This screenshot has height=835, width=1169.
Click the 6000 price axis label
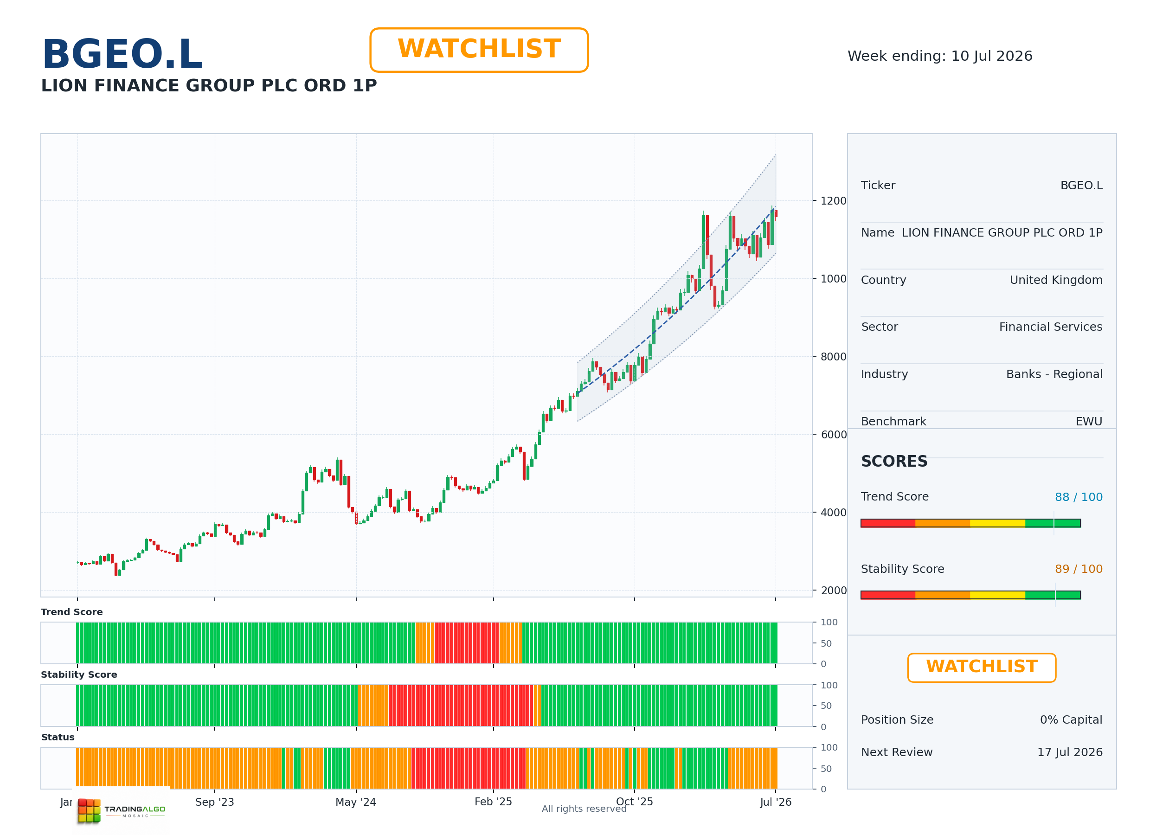coord(833,435)
